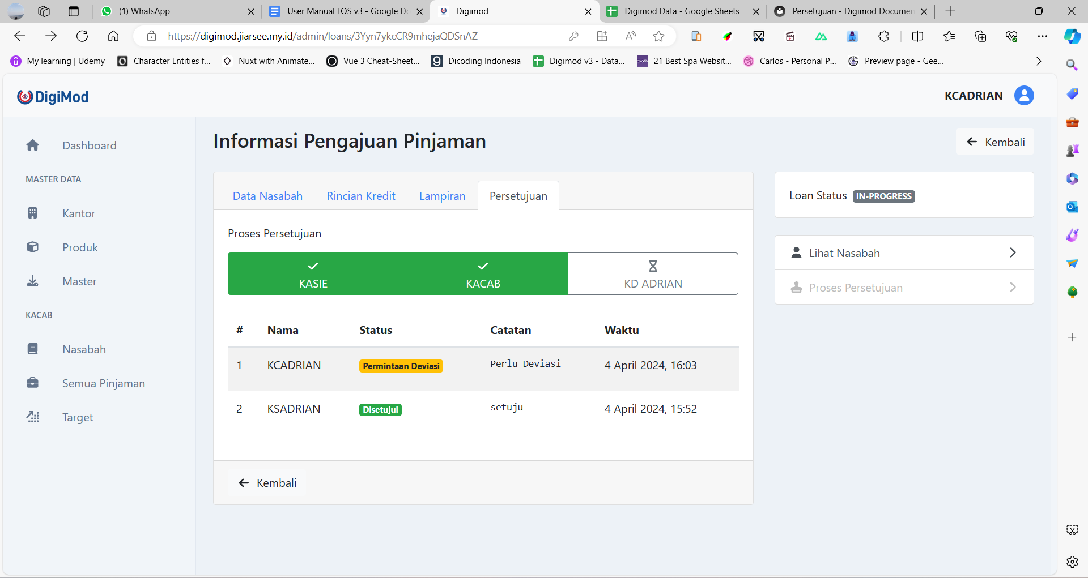Image resolution: width=1088 pixels, height=578 pixels.
Task: Expand the Lihat Nasabah chevron
Action: (1013, 253)
